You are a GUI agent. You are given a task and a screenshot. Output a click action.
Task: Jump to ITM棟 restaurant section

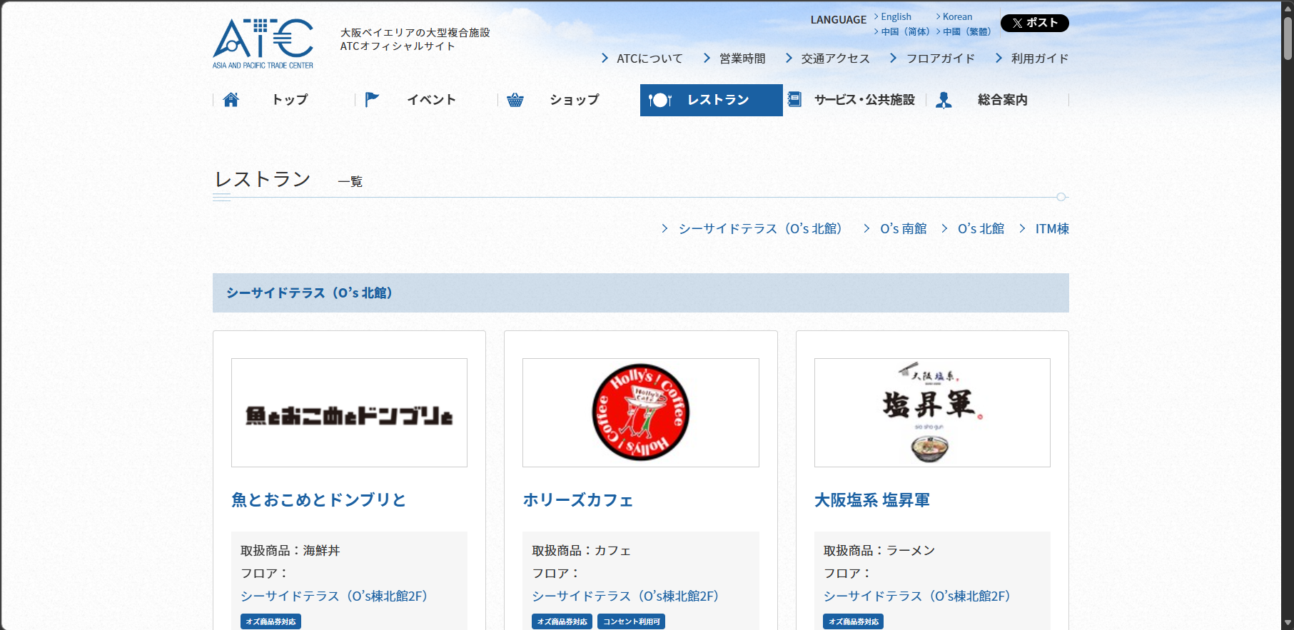coord(1051,228)
